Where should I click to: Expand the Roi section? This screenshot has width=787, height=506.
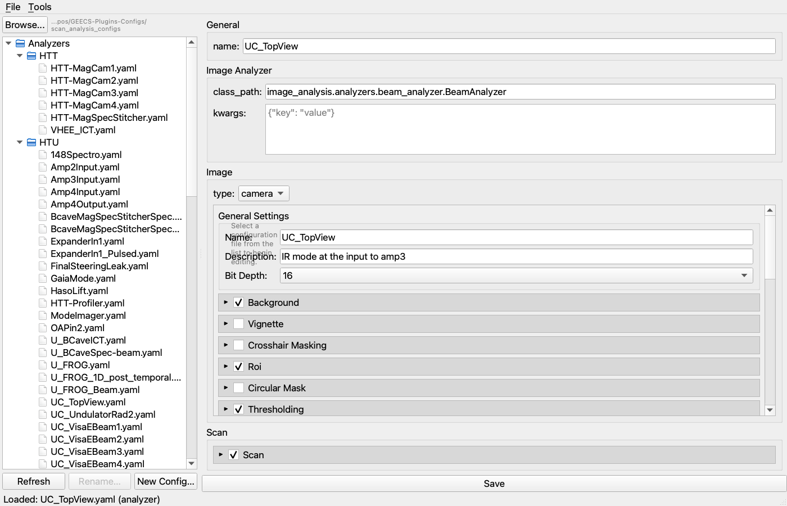225,367
